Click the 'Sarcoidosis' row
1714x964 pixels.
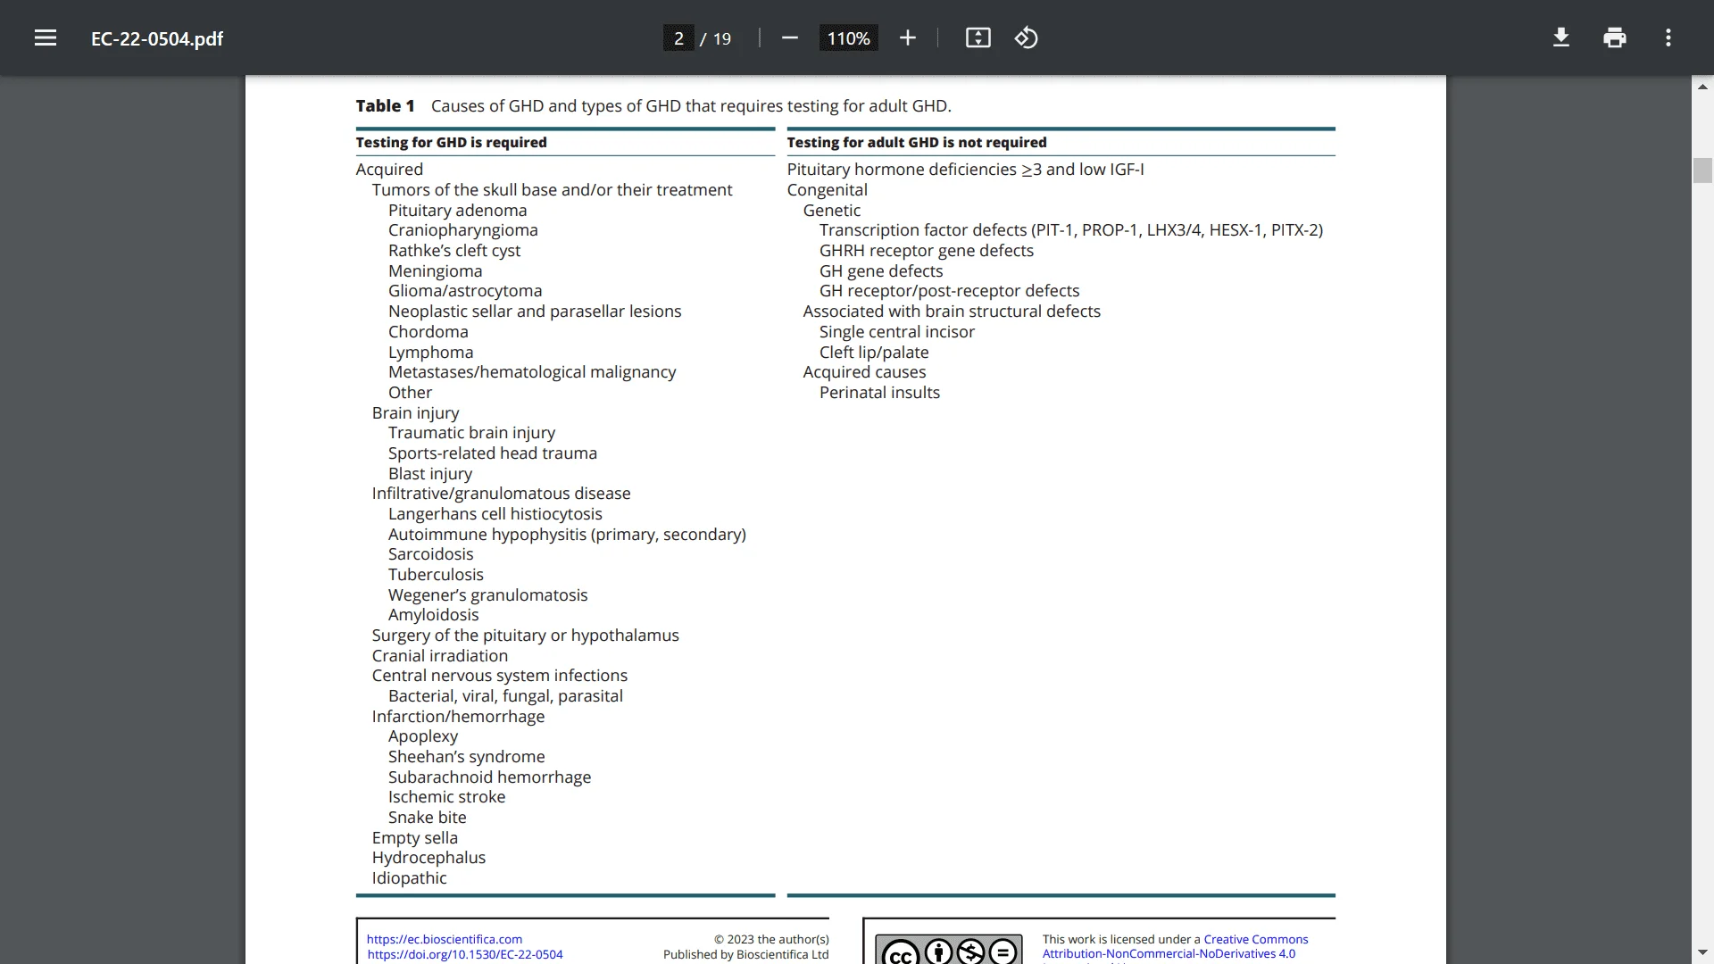[x=430, y=553]
